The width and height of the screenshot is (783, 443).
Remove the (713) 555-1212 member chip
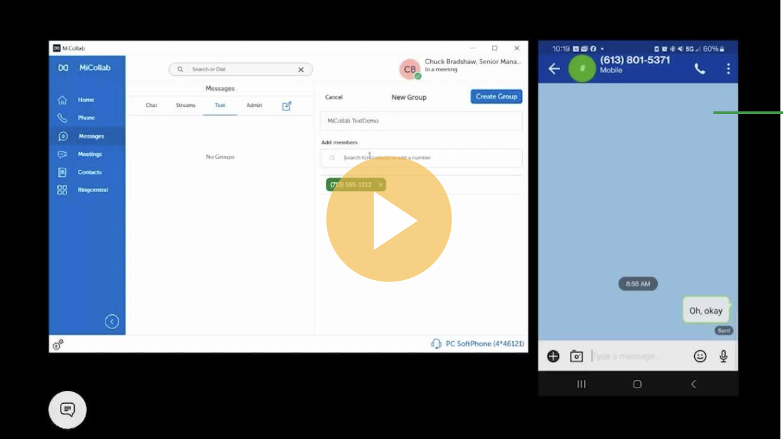click(381, 185)
